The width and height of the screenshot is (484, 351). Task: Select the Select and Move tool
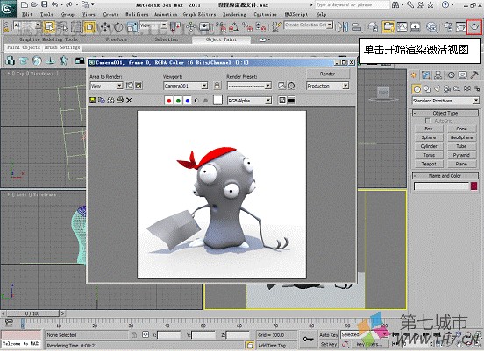(x=105, y=27)
